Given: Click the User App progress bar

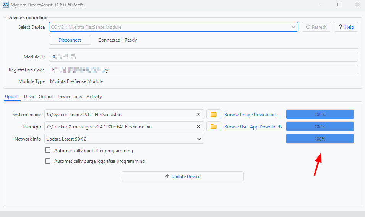Looking at the screenshot, I should pyautogui.click(x=320, y=126).
